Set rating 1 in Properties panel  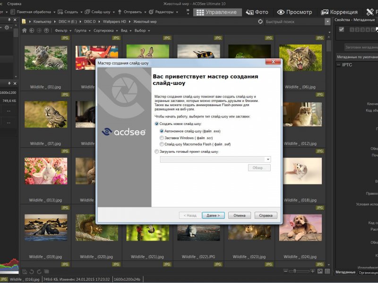coord(352,30)
